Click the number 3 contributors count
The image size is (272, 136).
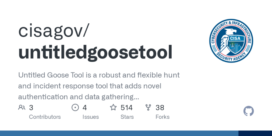pyautogui.click(x=31, y=108)
